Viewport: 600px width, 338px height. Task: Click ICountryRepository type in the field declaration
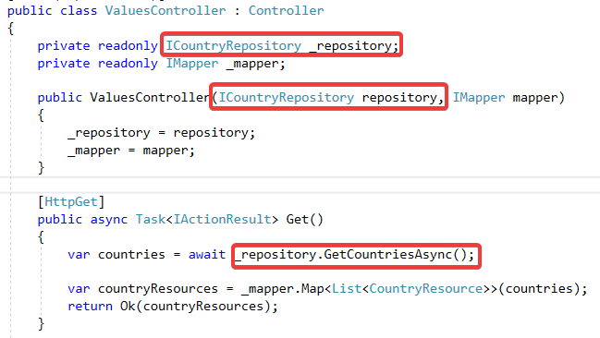click(233, 46)
